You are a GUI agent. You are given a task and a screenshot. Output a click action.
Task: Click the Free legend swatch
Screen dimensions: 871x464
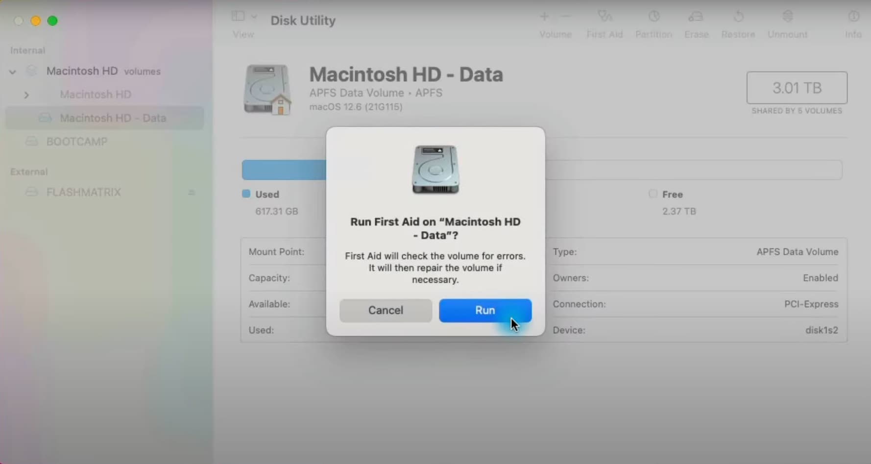[x=653, y=194]
